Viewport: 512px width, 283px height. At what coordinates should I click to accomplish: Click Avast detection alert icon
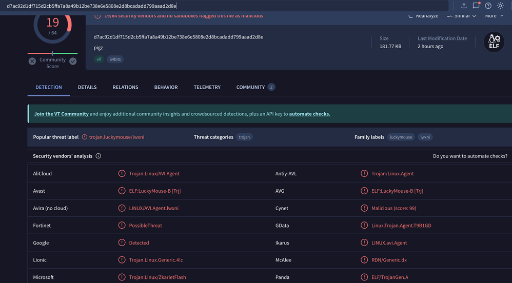point(122,191)
